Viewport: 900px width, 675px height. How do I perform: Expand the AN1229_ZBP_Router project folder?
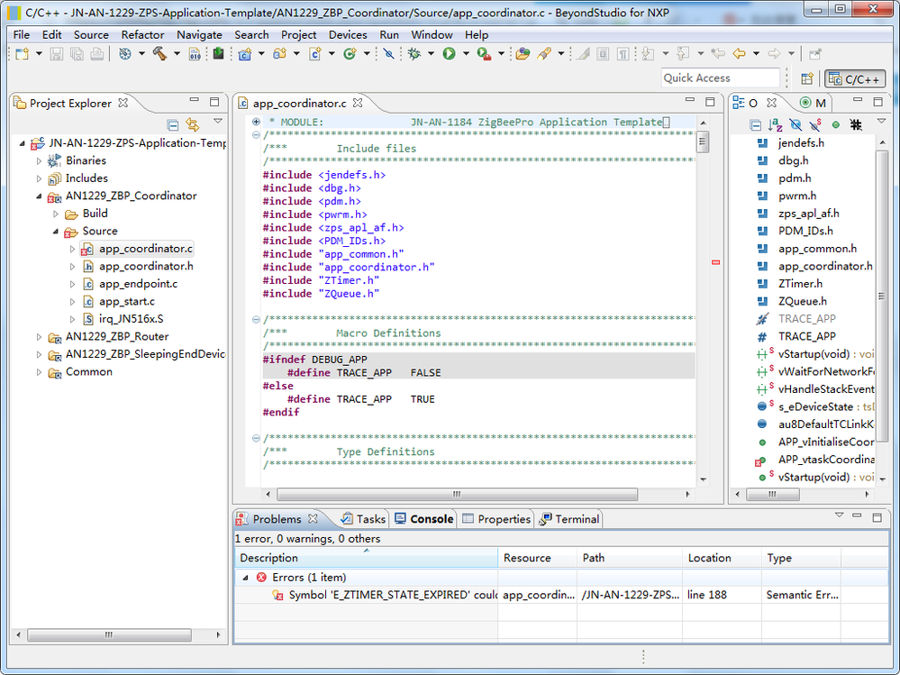(39, 337)
